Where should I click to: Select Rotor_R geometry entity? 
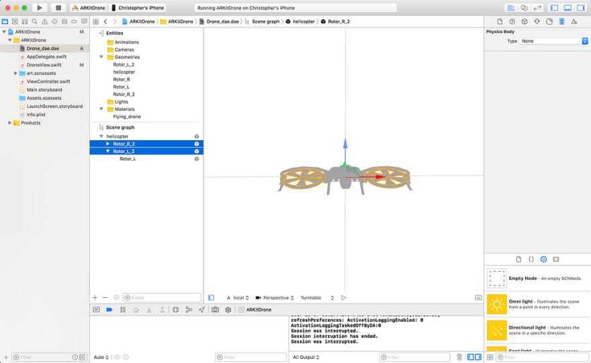click(x=122, y=79)
